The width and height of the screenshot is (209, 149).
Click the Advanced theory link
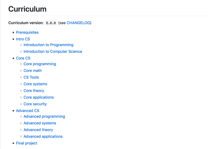tap(38, 130)
